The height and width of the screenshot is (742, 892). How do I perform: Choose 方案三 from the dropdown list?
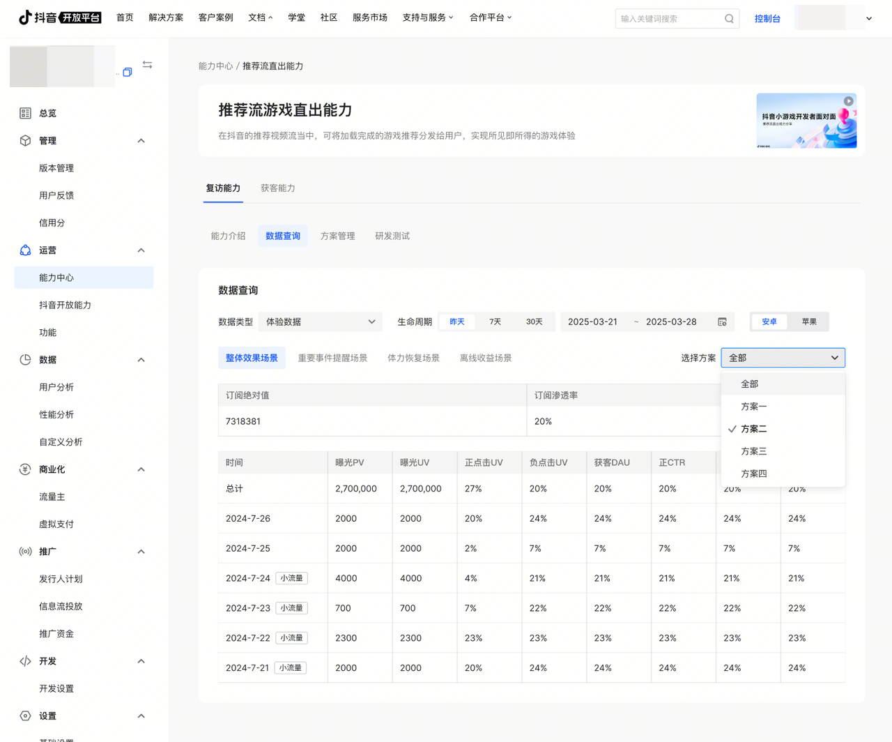753,451
